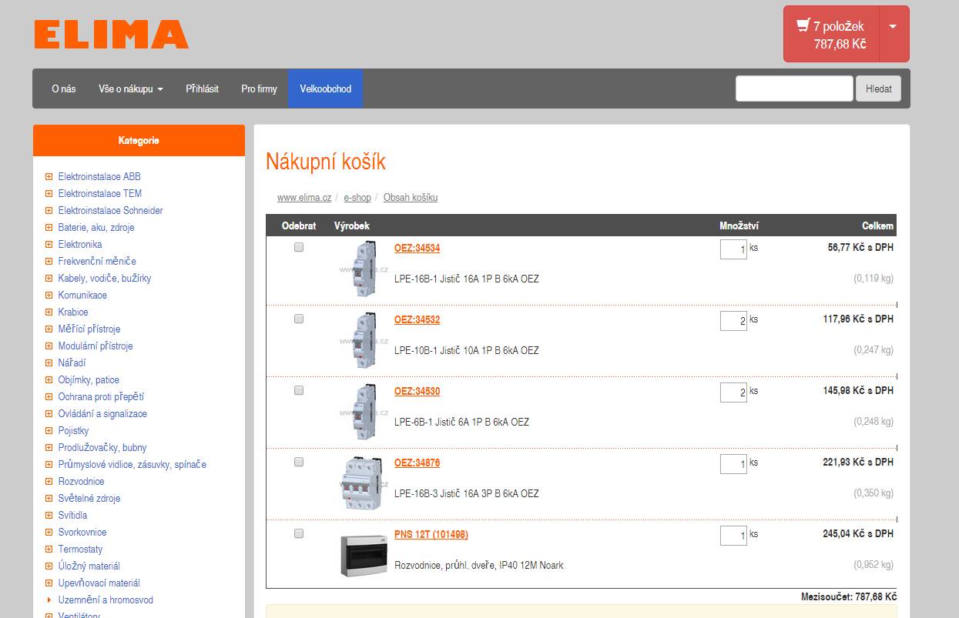Expand the Frekvenční měniče category
Viewport: 959px width, 618px height.
tap(49, 261)
